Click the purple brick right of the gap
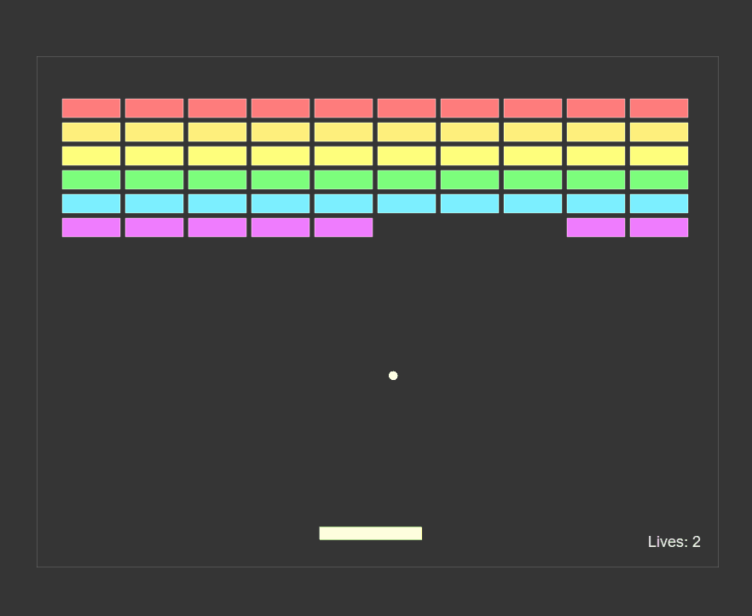This screenshot has width=752, height=616. click(x=596, y=227)
